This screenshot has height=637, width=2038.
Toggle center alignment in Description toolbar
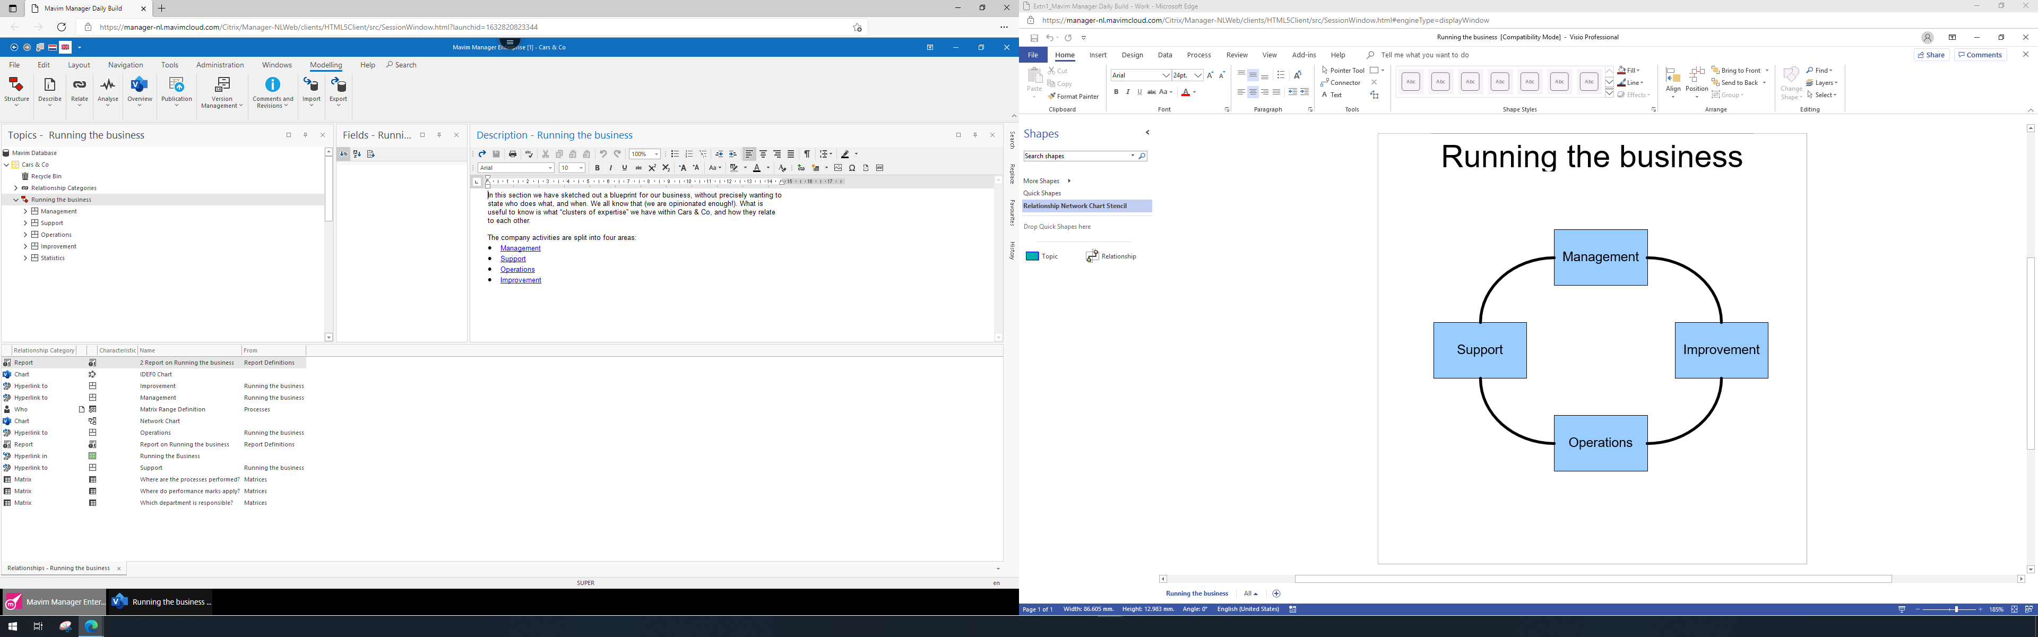tap(763, 154)
